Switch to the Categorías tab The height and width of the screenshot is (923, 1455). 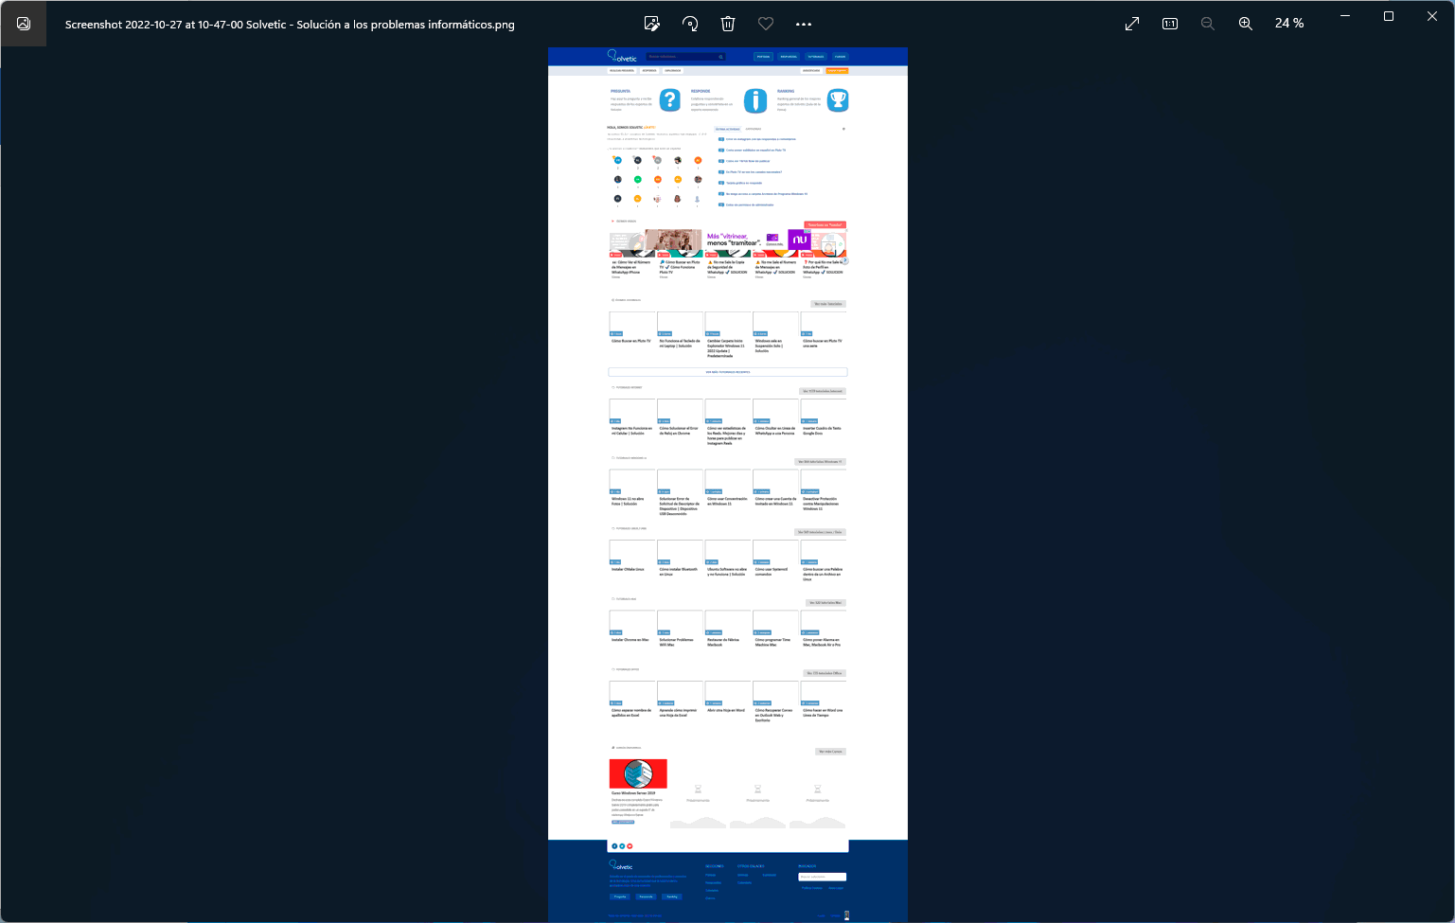754,129
